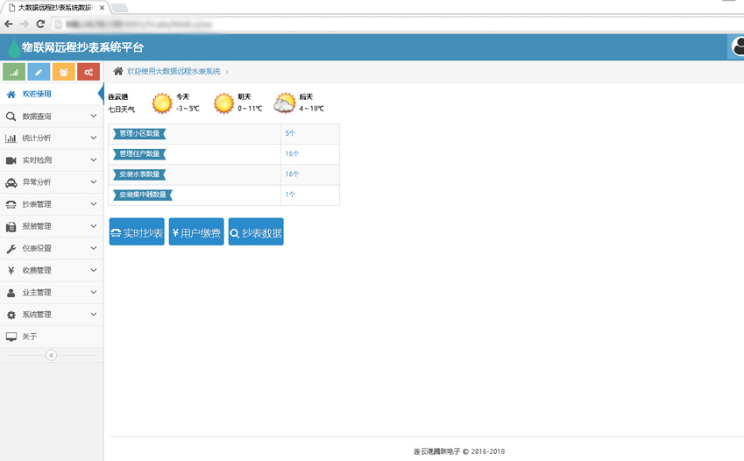This screenshot has height=461, width=744.
Task: Click the green signal shortcut button
Action: point(15,72)
